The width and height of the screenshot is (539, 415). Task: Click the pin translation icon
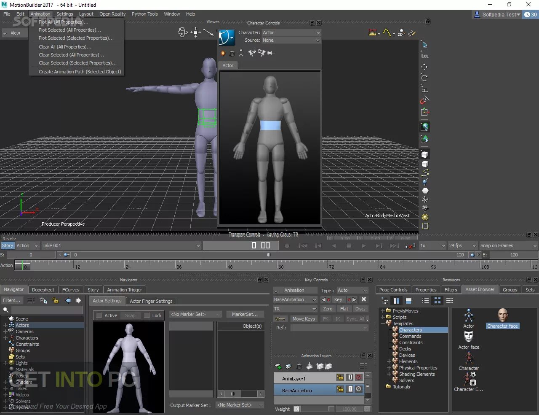[x=252, y=53]
